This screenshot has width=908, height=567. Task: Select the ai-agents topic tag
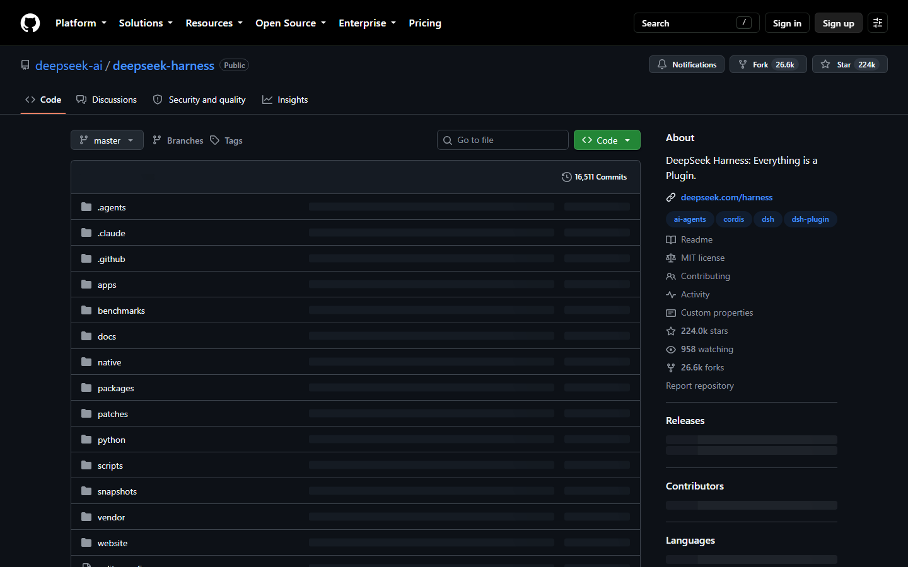pos(690,219)
